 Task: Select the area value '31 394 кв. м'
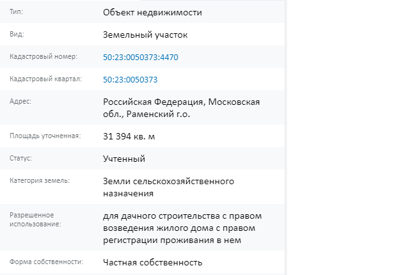click(x=129, y=137)
